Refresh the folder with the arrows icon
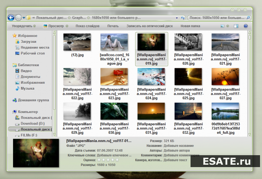Viewport: 262px width, 179px height. tap(183, 18)
